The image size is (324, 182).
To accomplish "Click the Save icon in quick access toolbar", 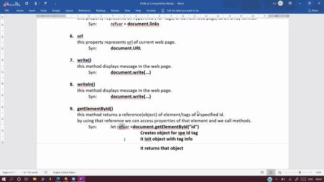I will 7,4.
